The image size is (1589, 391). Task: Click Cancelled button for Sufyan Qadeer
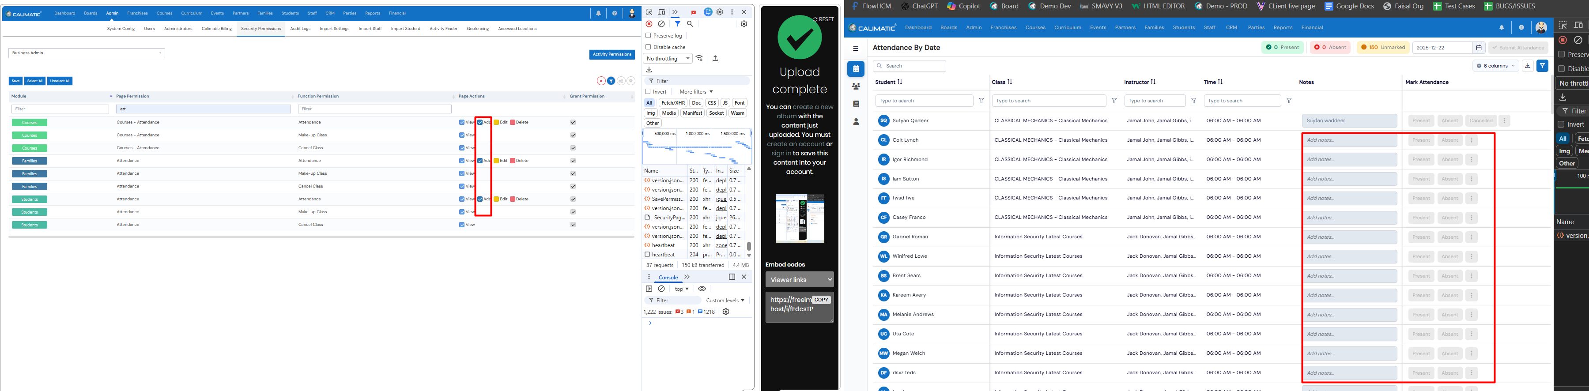pyautogui.click(x=1480, y=121)
